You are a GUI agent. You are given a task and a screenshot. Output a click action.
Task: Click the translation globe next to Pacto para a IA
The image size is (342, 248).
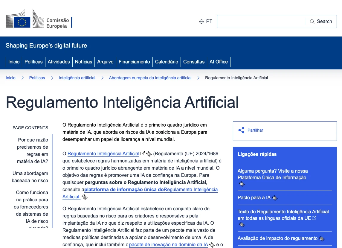[275, 198]
